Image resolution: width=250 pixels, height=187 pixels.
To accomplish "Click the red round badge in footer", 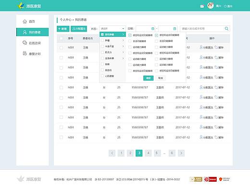I will (x=210, y=179).
